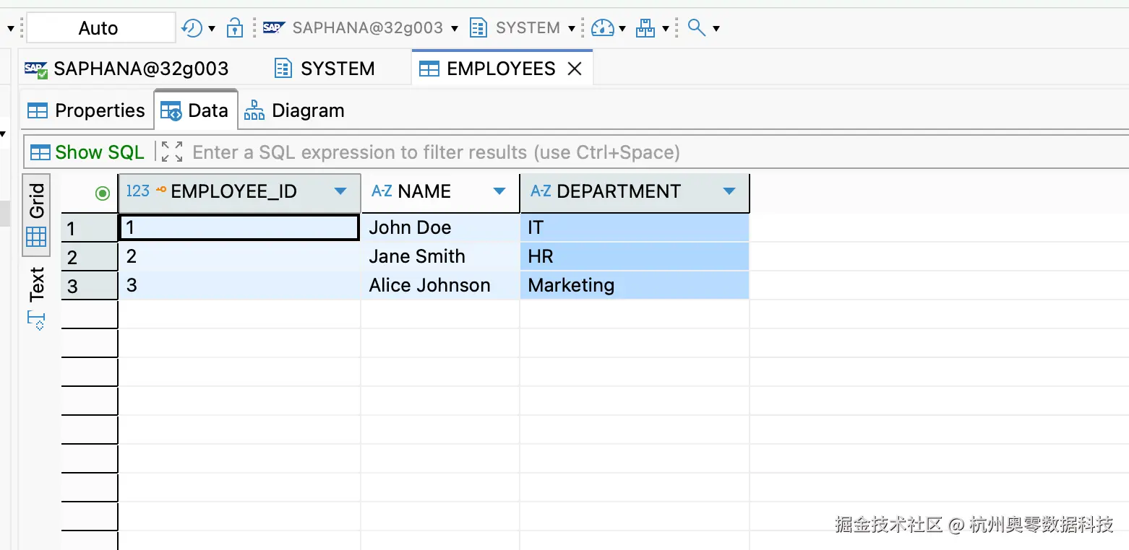Select the SAPHANA@32g003 item in the editor tab row

point(126,69)
